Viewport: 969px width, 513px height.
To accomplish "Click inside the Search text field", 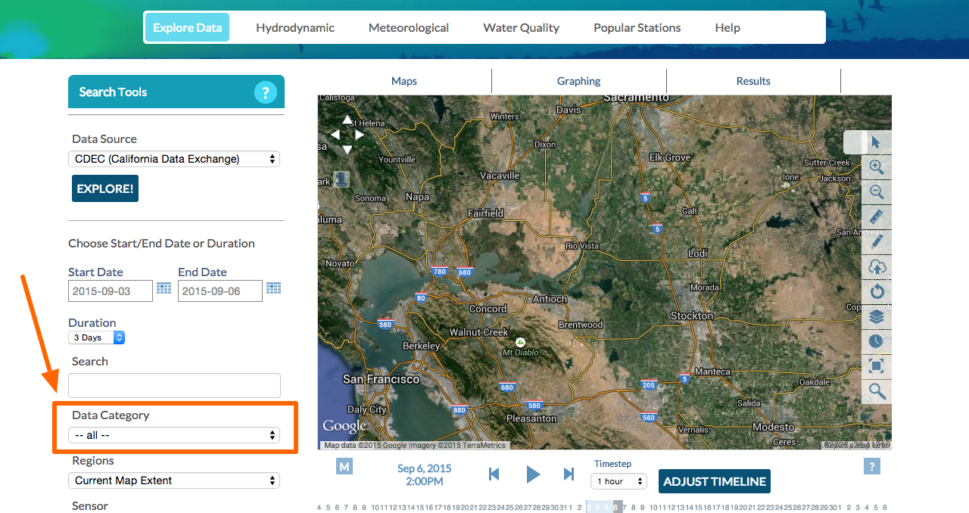I will [174, 386].
